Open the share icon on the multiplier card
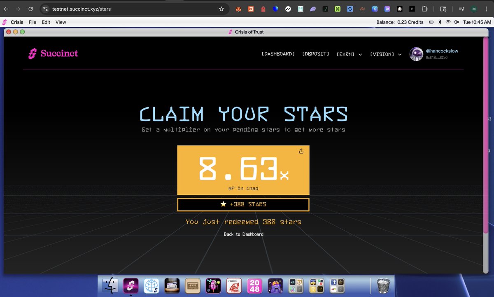494x297 pixels. pyautogui.click(x=301, y=151)
